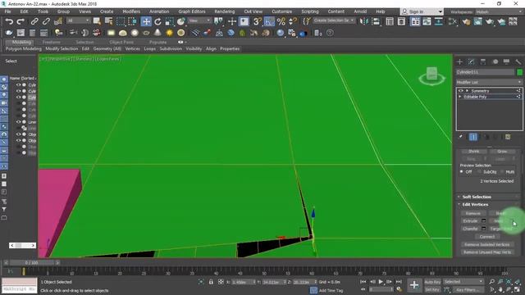Screen dimensions: 525x295
Task: Click the Chamfer button
Action: (470, 229)
